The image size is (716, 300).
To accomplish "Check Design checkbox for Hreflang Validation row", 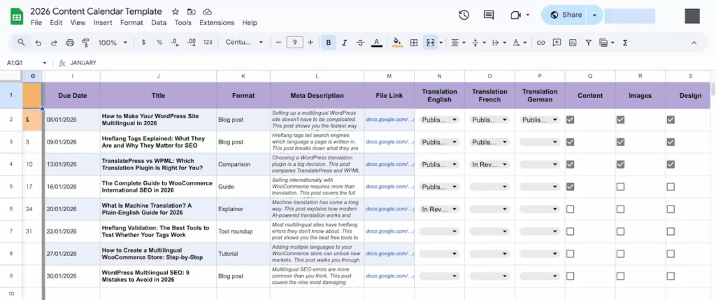I will (671, 231).
